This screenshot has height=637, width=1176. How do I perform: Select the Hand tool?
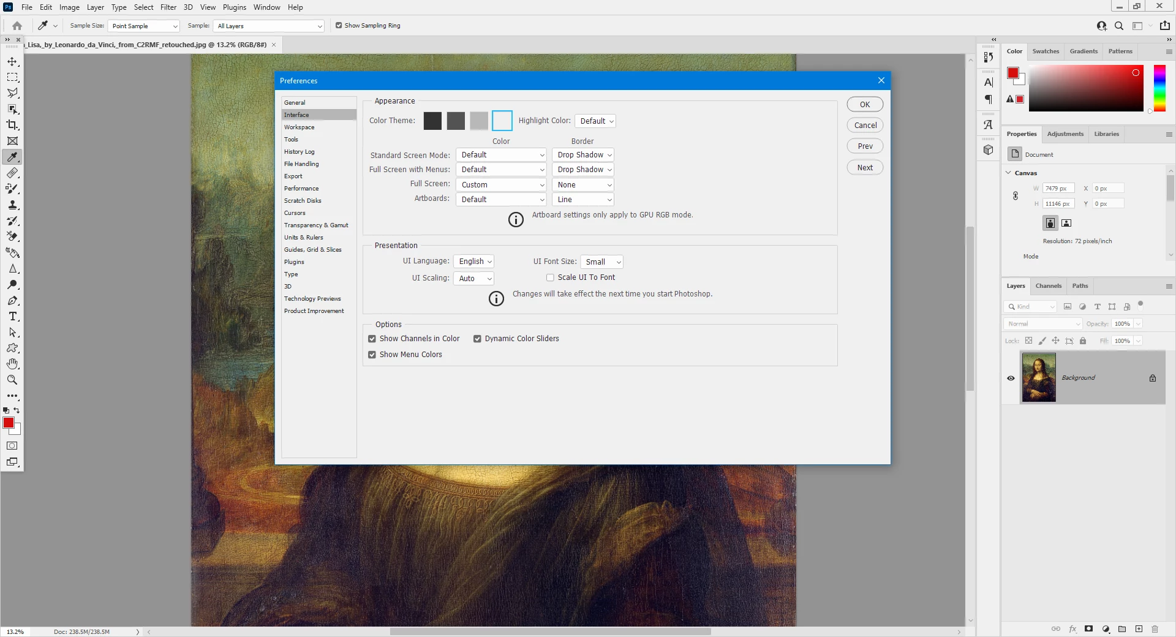point(12,364)
